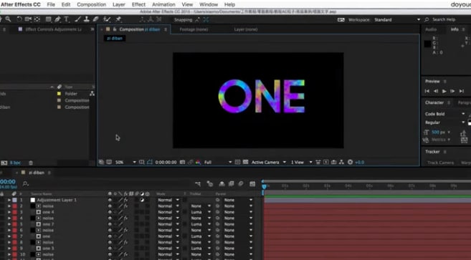Toggle the quality switch on layer 5 one 7
471x260 pixels.
click(120, 224)
